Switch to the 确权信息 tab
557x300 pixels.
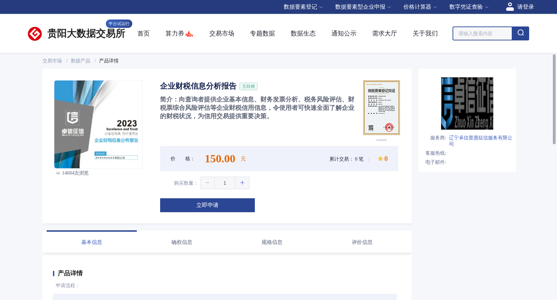tap(182, 242)
